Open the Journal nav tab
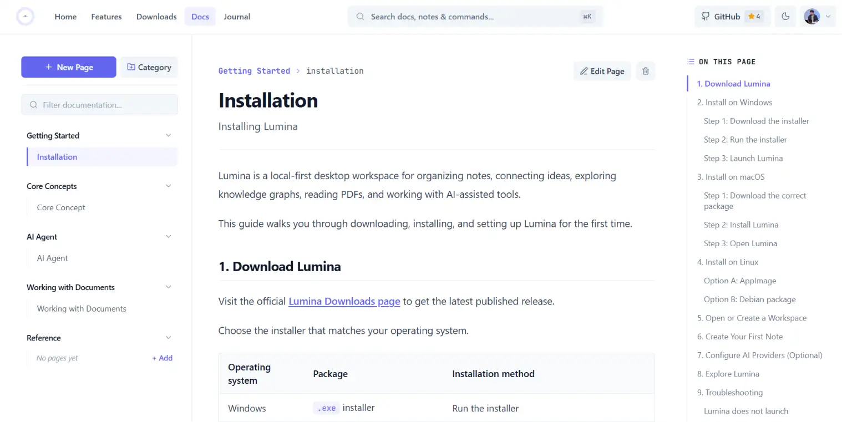842x422 pixels. [x=237, y=17]
